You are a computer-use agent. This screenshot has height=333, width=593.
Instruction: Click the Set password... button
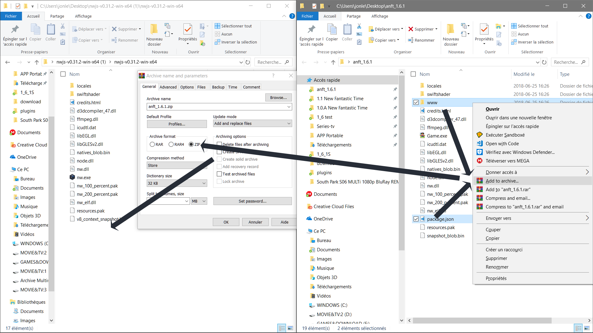252,201
